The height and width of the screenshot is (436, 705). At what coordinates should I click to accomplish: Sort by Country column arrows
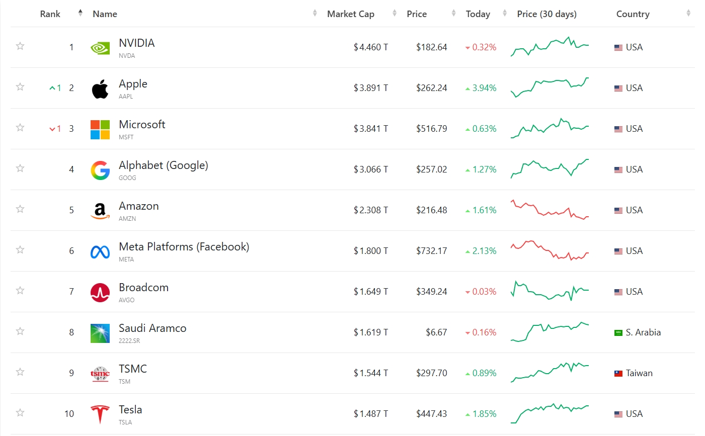coord(688,14)
